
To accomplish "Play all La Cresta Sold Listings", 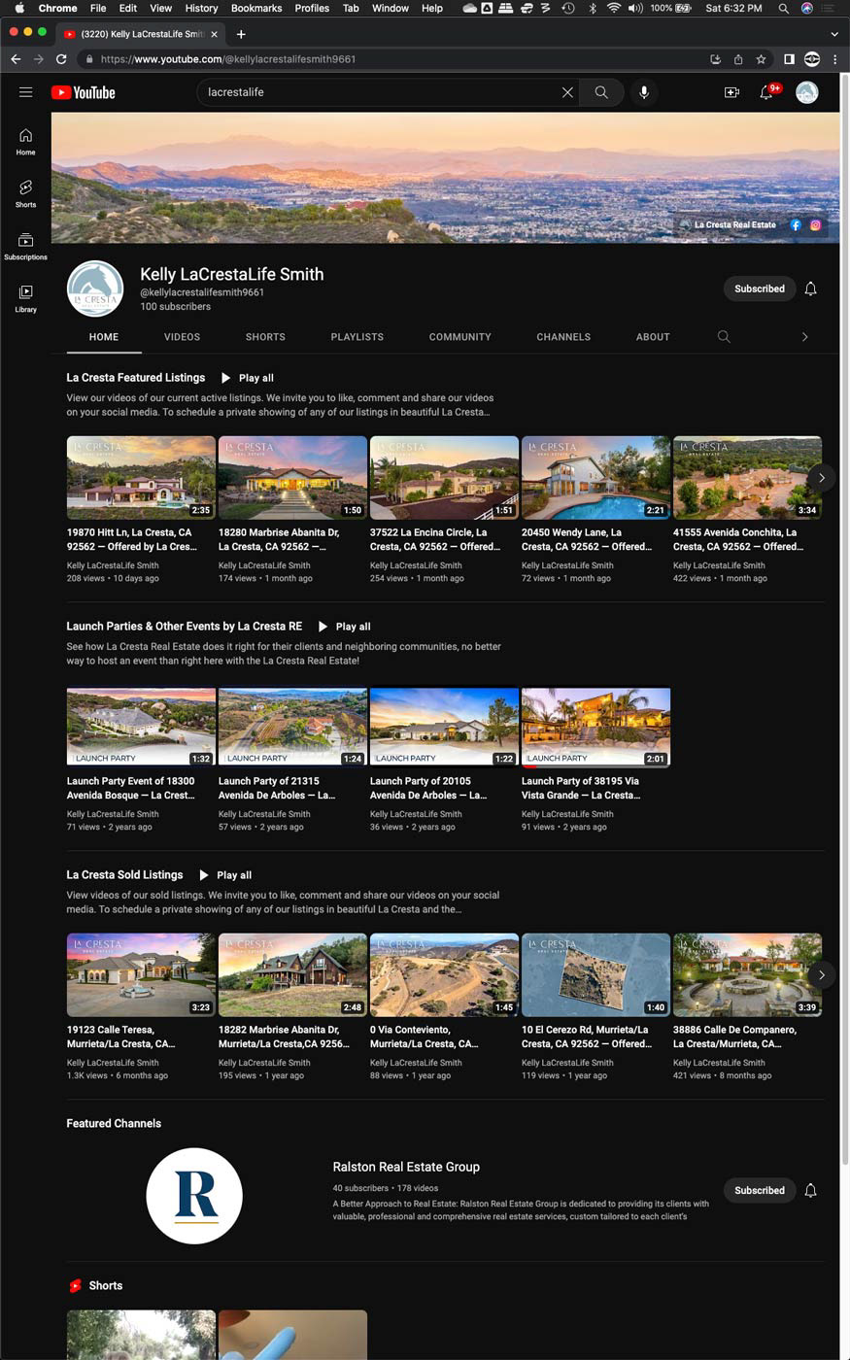I will coord(225,875).
